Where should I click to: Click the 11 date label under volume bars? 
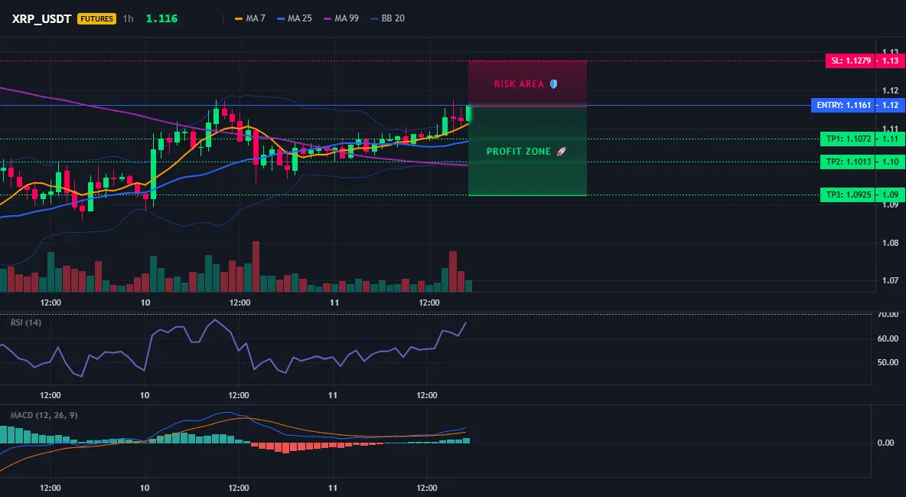click(x=334, y=302)
